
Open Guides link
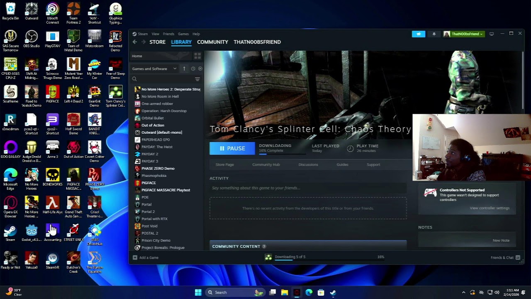click(342, 164)
